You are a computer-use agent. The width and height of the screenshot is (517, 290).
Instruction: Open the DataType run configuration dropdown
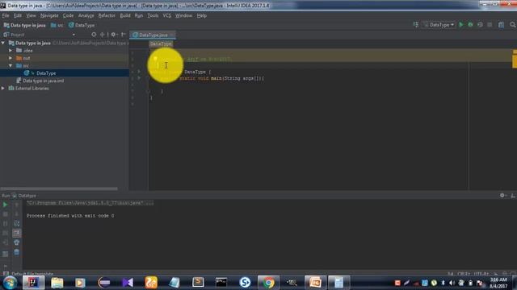(x=439, y=25)
